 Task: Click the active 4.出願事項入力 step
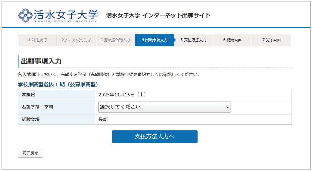[x=154, y=40]
